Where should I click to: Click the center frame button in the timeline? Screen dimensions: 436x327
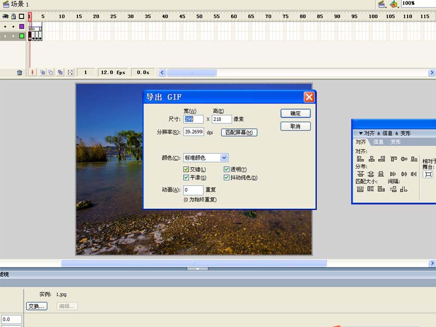[x=32, y=72]
